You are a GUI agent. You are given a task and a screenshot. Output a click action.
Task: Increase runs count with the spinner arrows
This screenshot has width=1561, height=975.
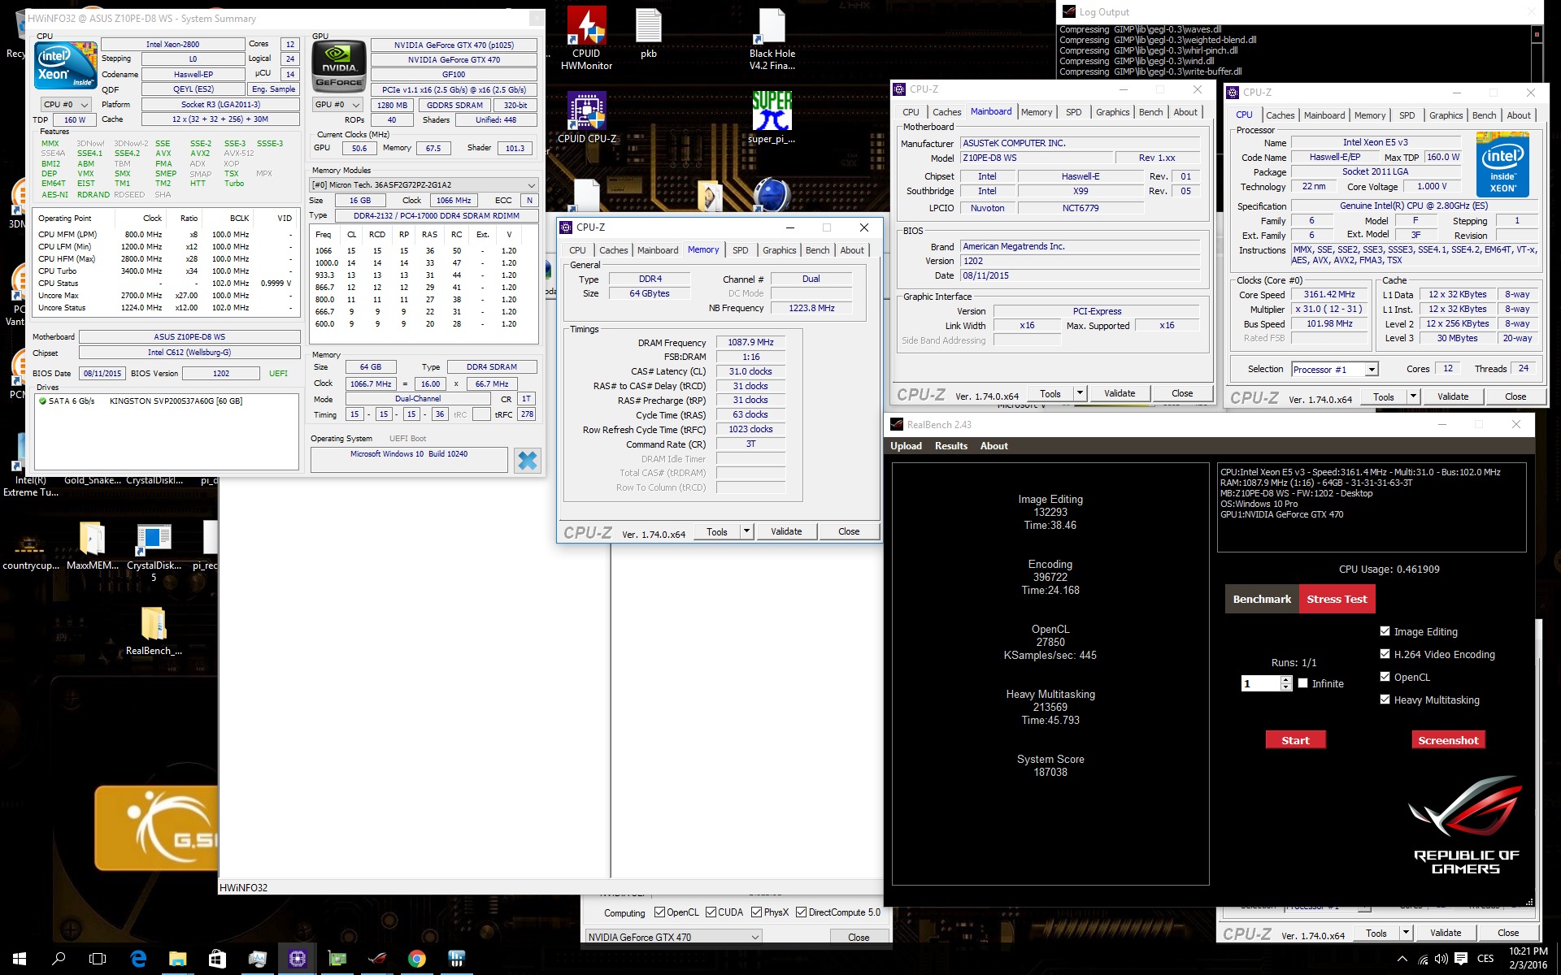pyautogui.click(x=1285, y=680)
